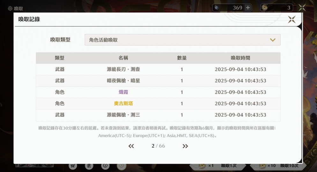Open the info icon in bottom bar
This screenshot has width=317, height=172.
point(105,166)
